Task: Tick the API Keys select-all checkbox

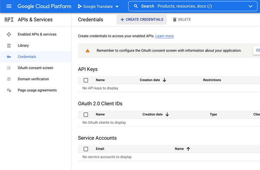Action: [86, 80]
